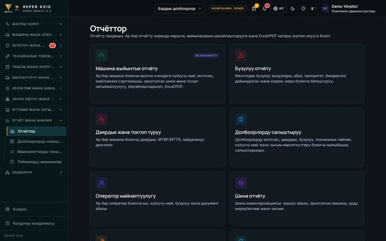Collapse the ОТЧЁТ ЖАНА АНАЛИЗ section chevron
This screenshot has width=386, height=241.
click(x=61, y=120)
